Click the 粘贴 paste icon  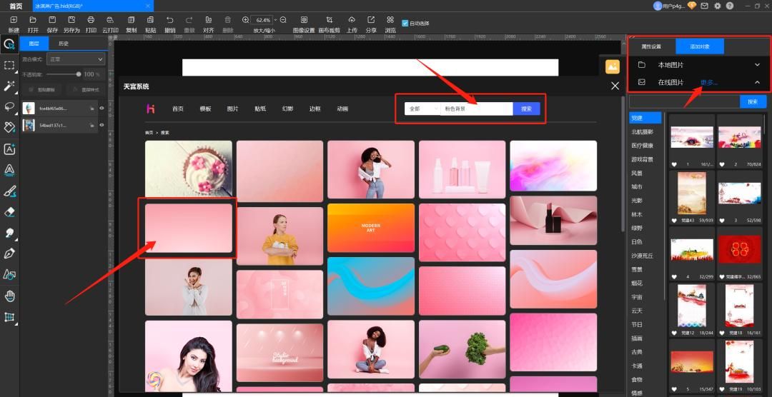coord(150,20)
